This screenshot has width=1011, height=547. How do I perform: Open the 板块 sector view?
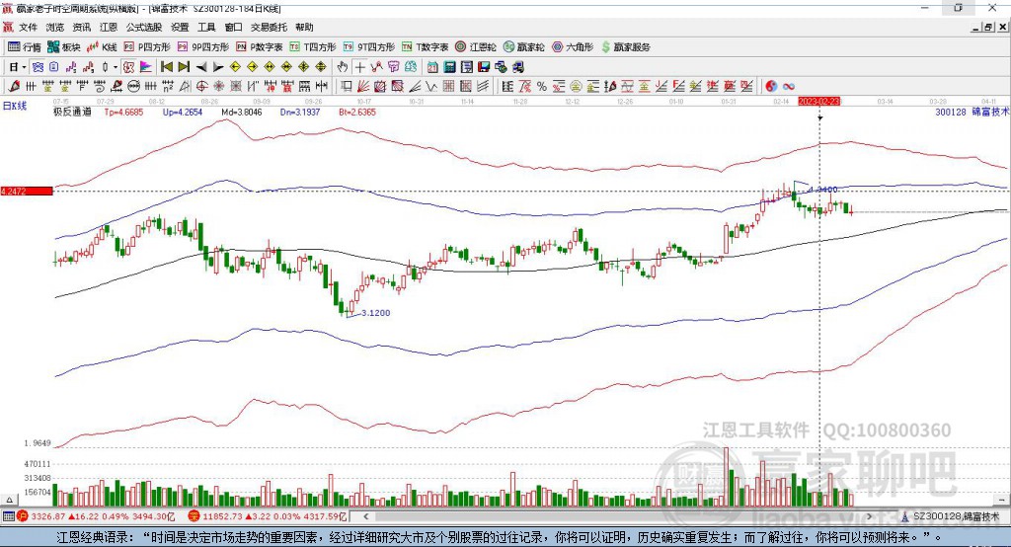pyautogui.click(x=64, y=47)
